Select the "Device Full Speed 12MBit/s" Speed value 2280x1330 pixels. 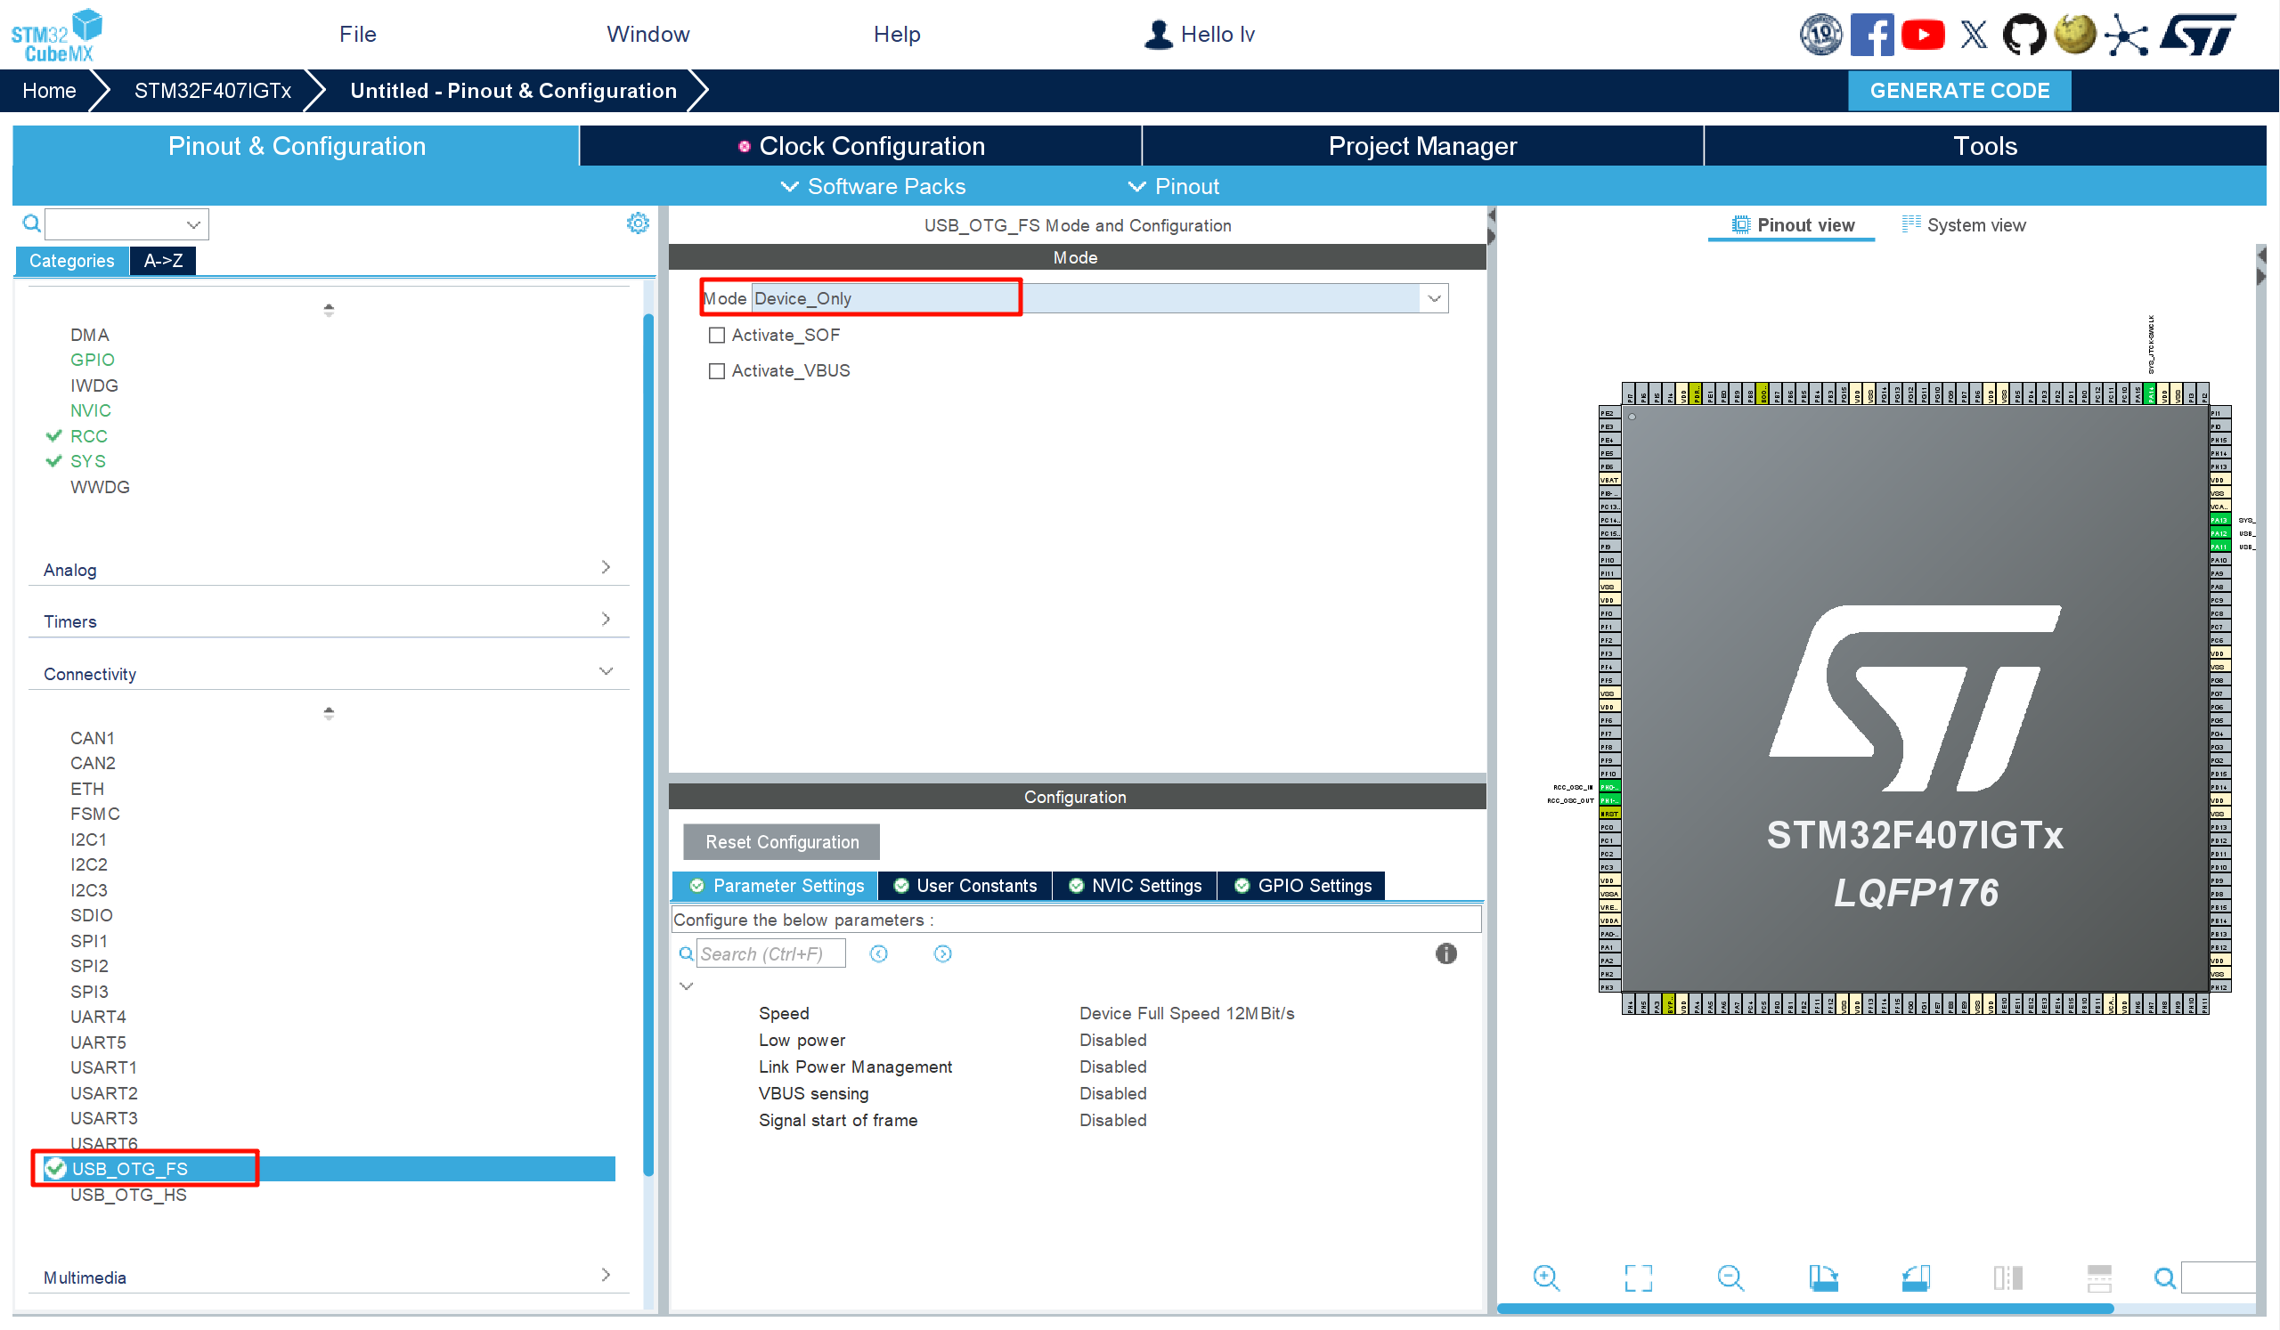(x=1187, y=1014)
